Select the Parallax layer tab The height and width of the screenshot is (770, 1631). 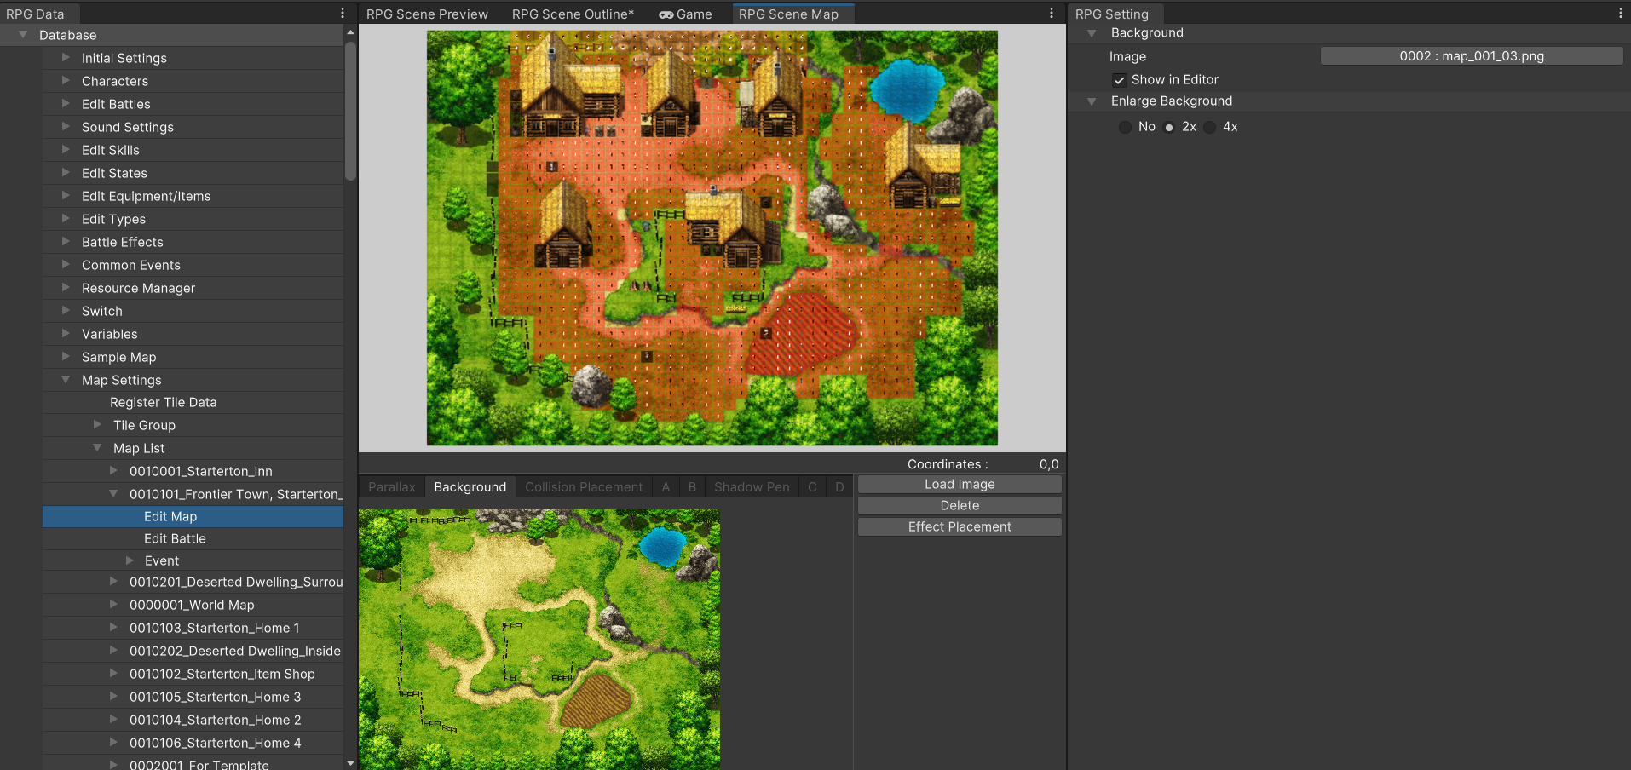[x=392, y=487]
